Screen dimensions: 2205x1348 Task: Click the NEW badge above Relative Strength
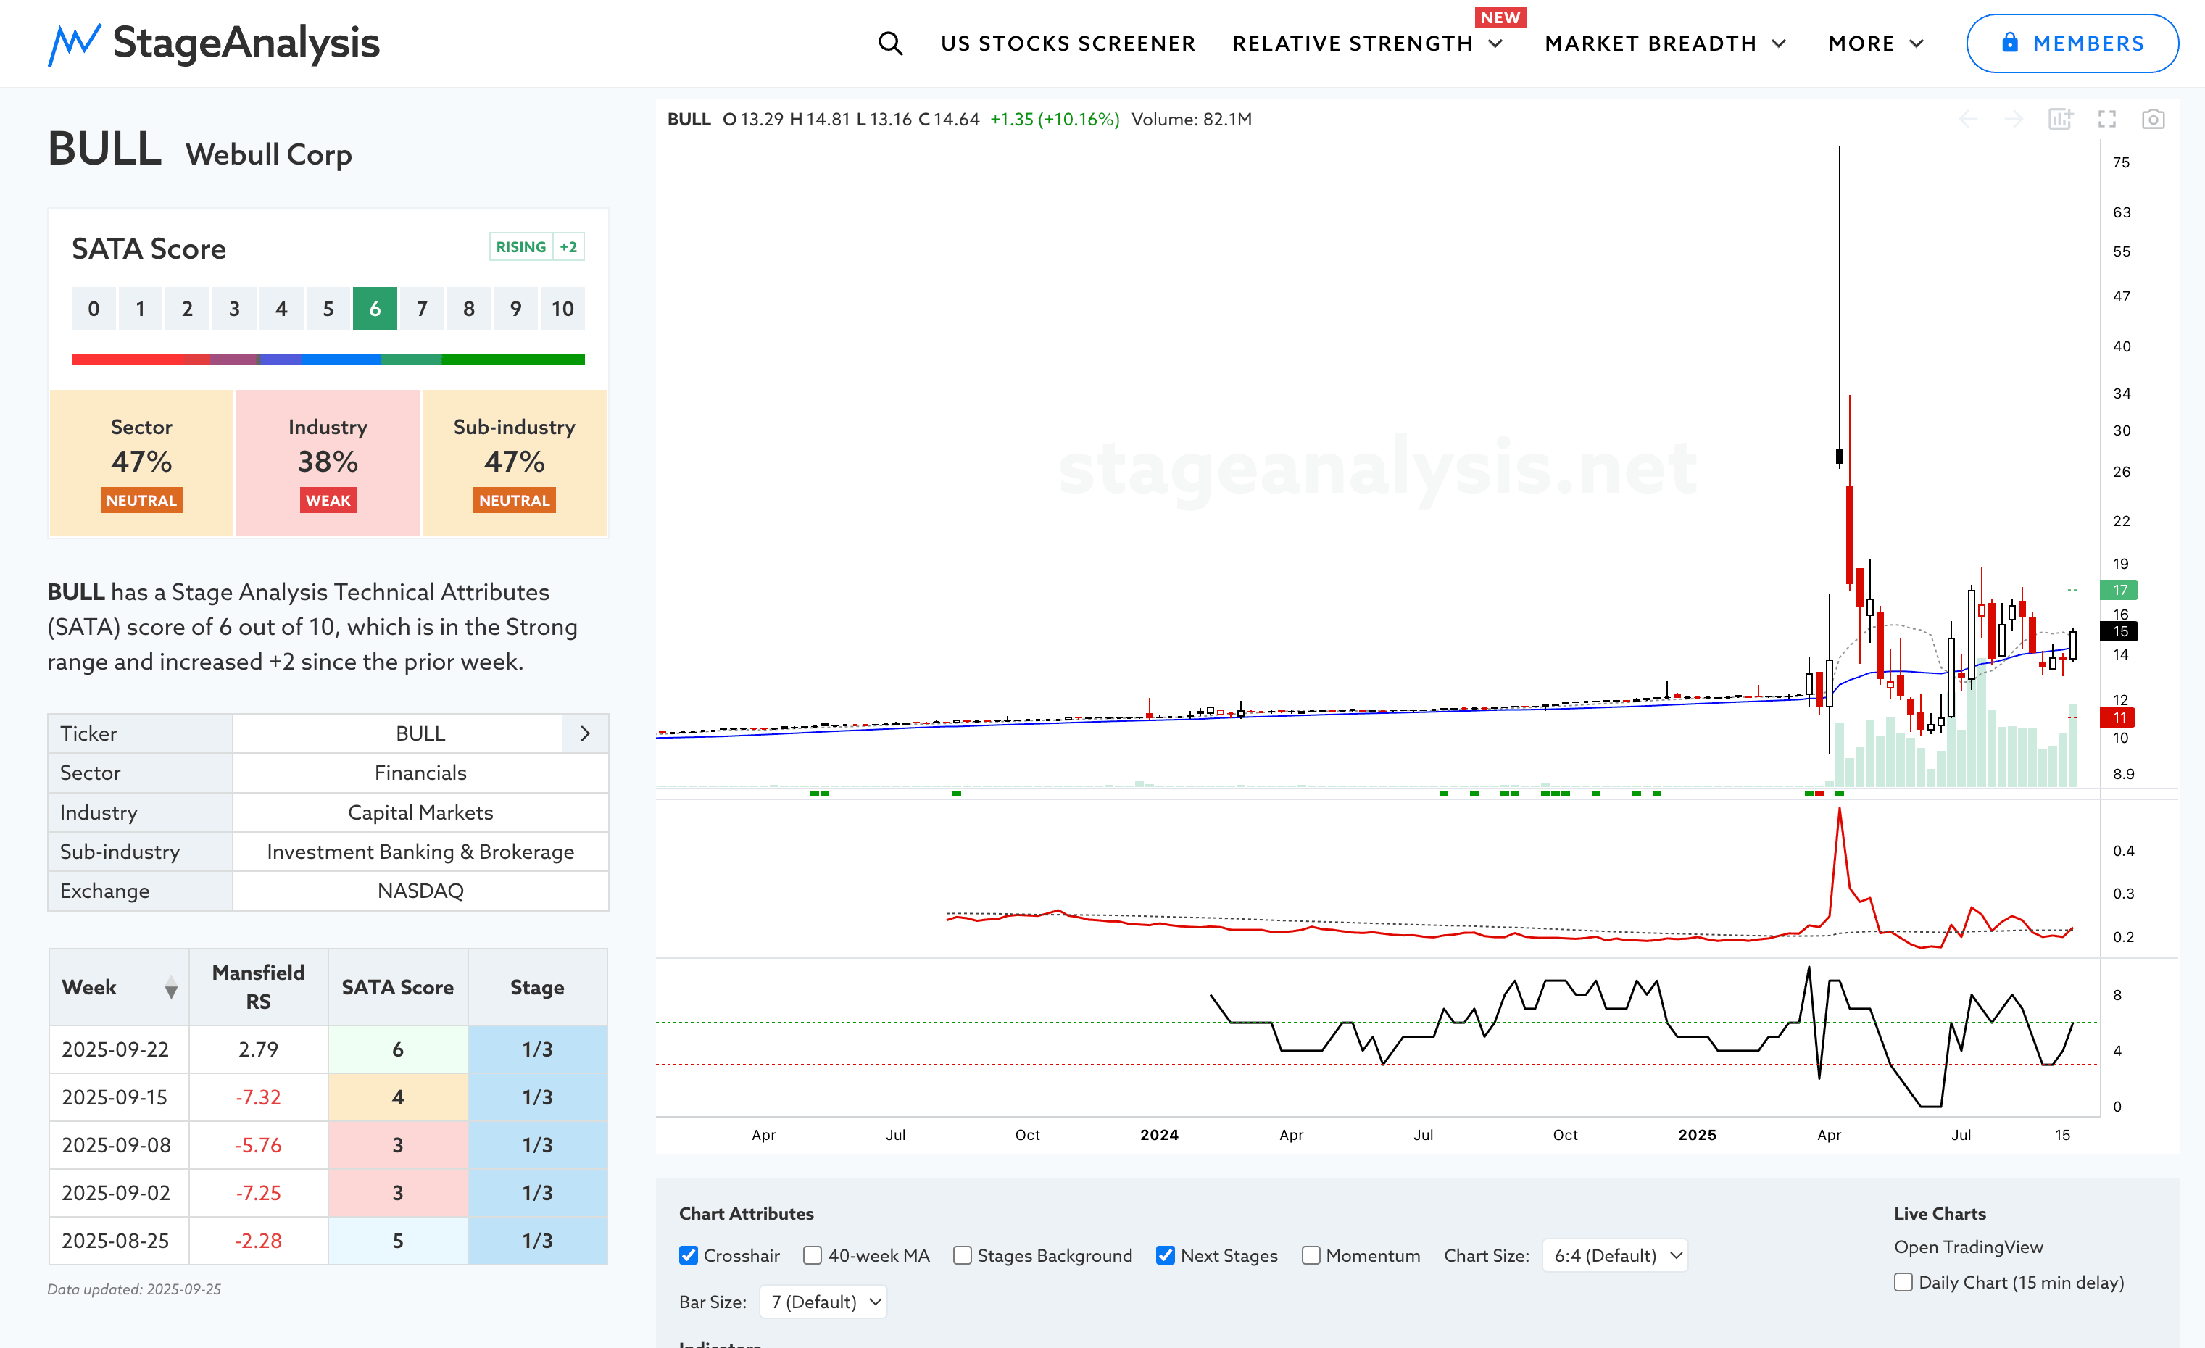tap(1500, 17)
